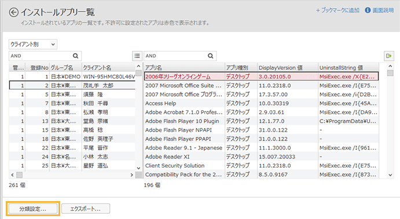400x219 pixels.
Task: Click the 管… column header
Action: [17, 68]
